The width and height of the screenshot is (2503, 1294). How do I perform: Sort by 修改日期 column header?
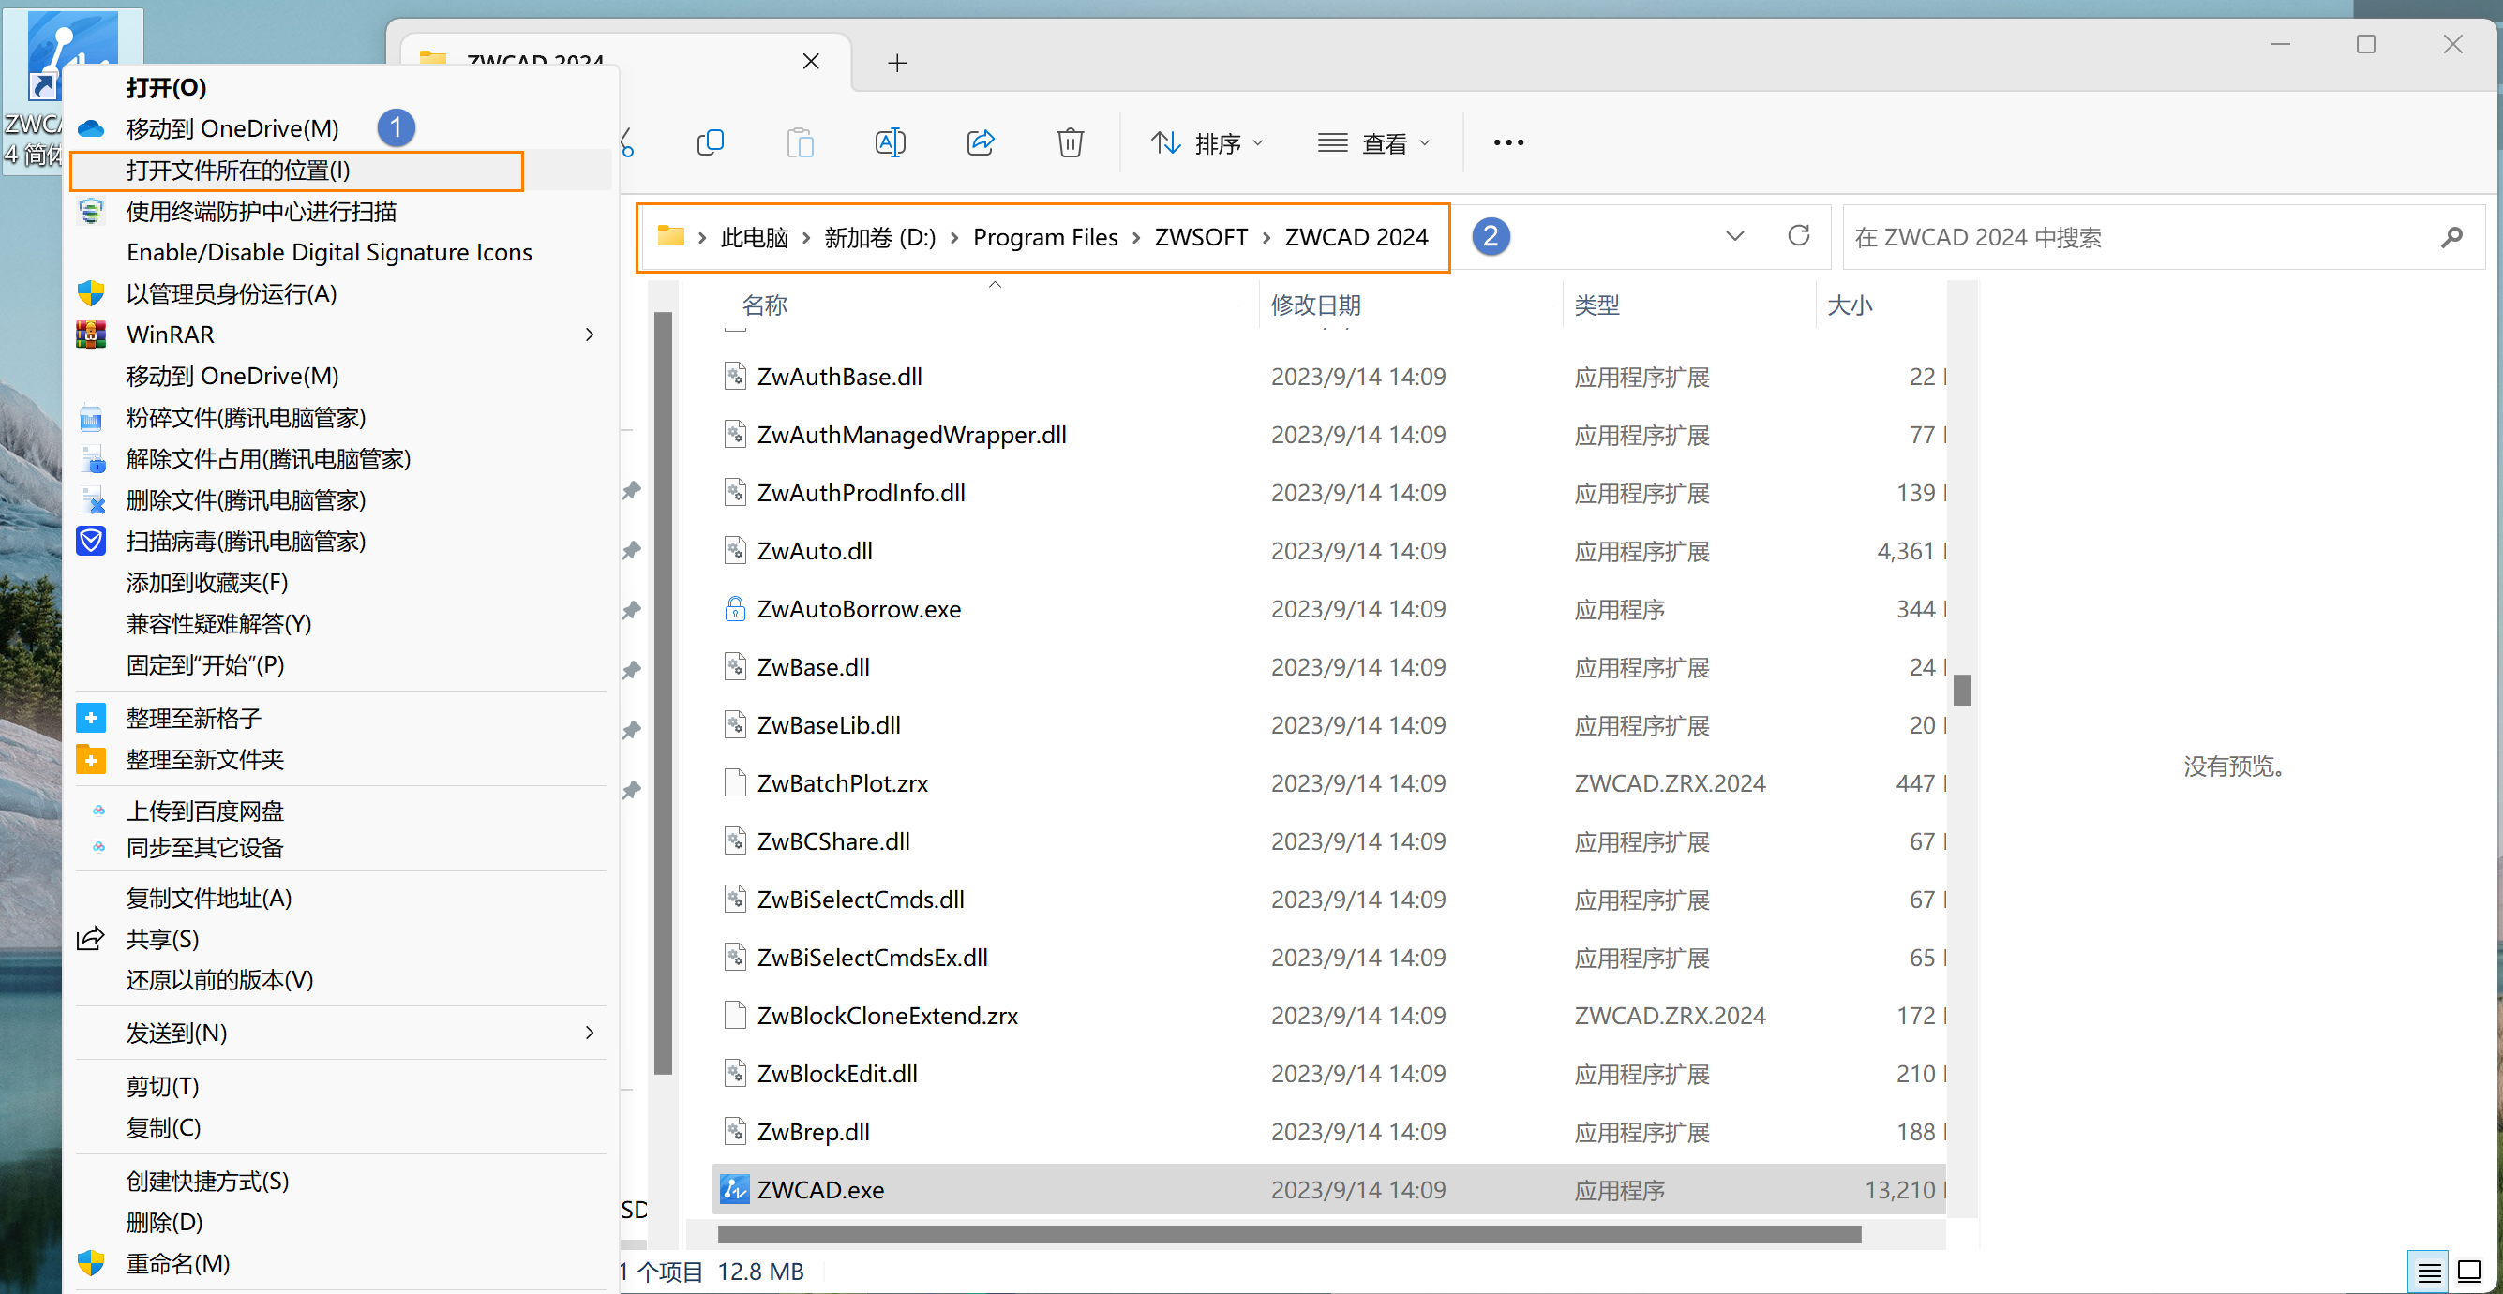pyautogui.click(x=1411, y=305)
